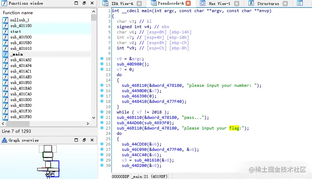312x179 pixels.
Task: Click function icon beside sub_401AE0
Action: [x=5, y=77]
